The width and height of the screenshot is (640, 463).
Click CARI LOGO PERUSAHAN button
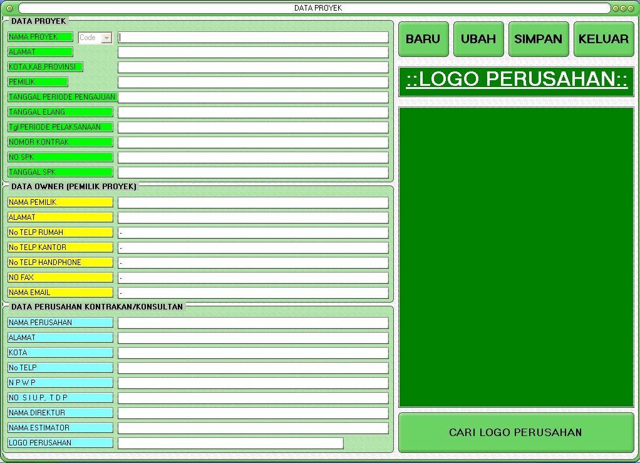pos(516,432)
